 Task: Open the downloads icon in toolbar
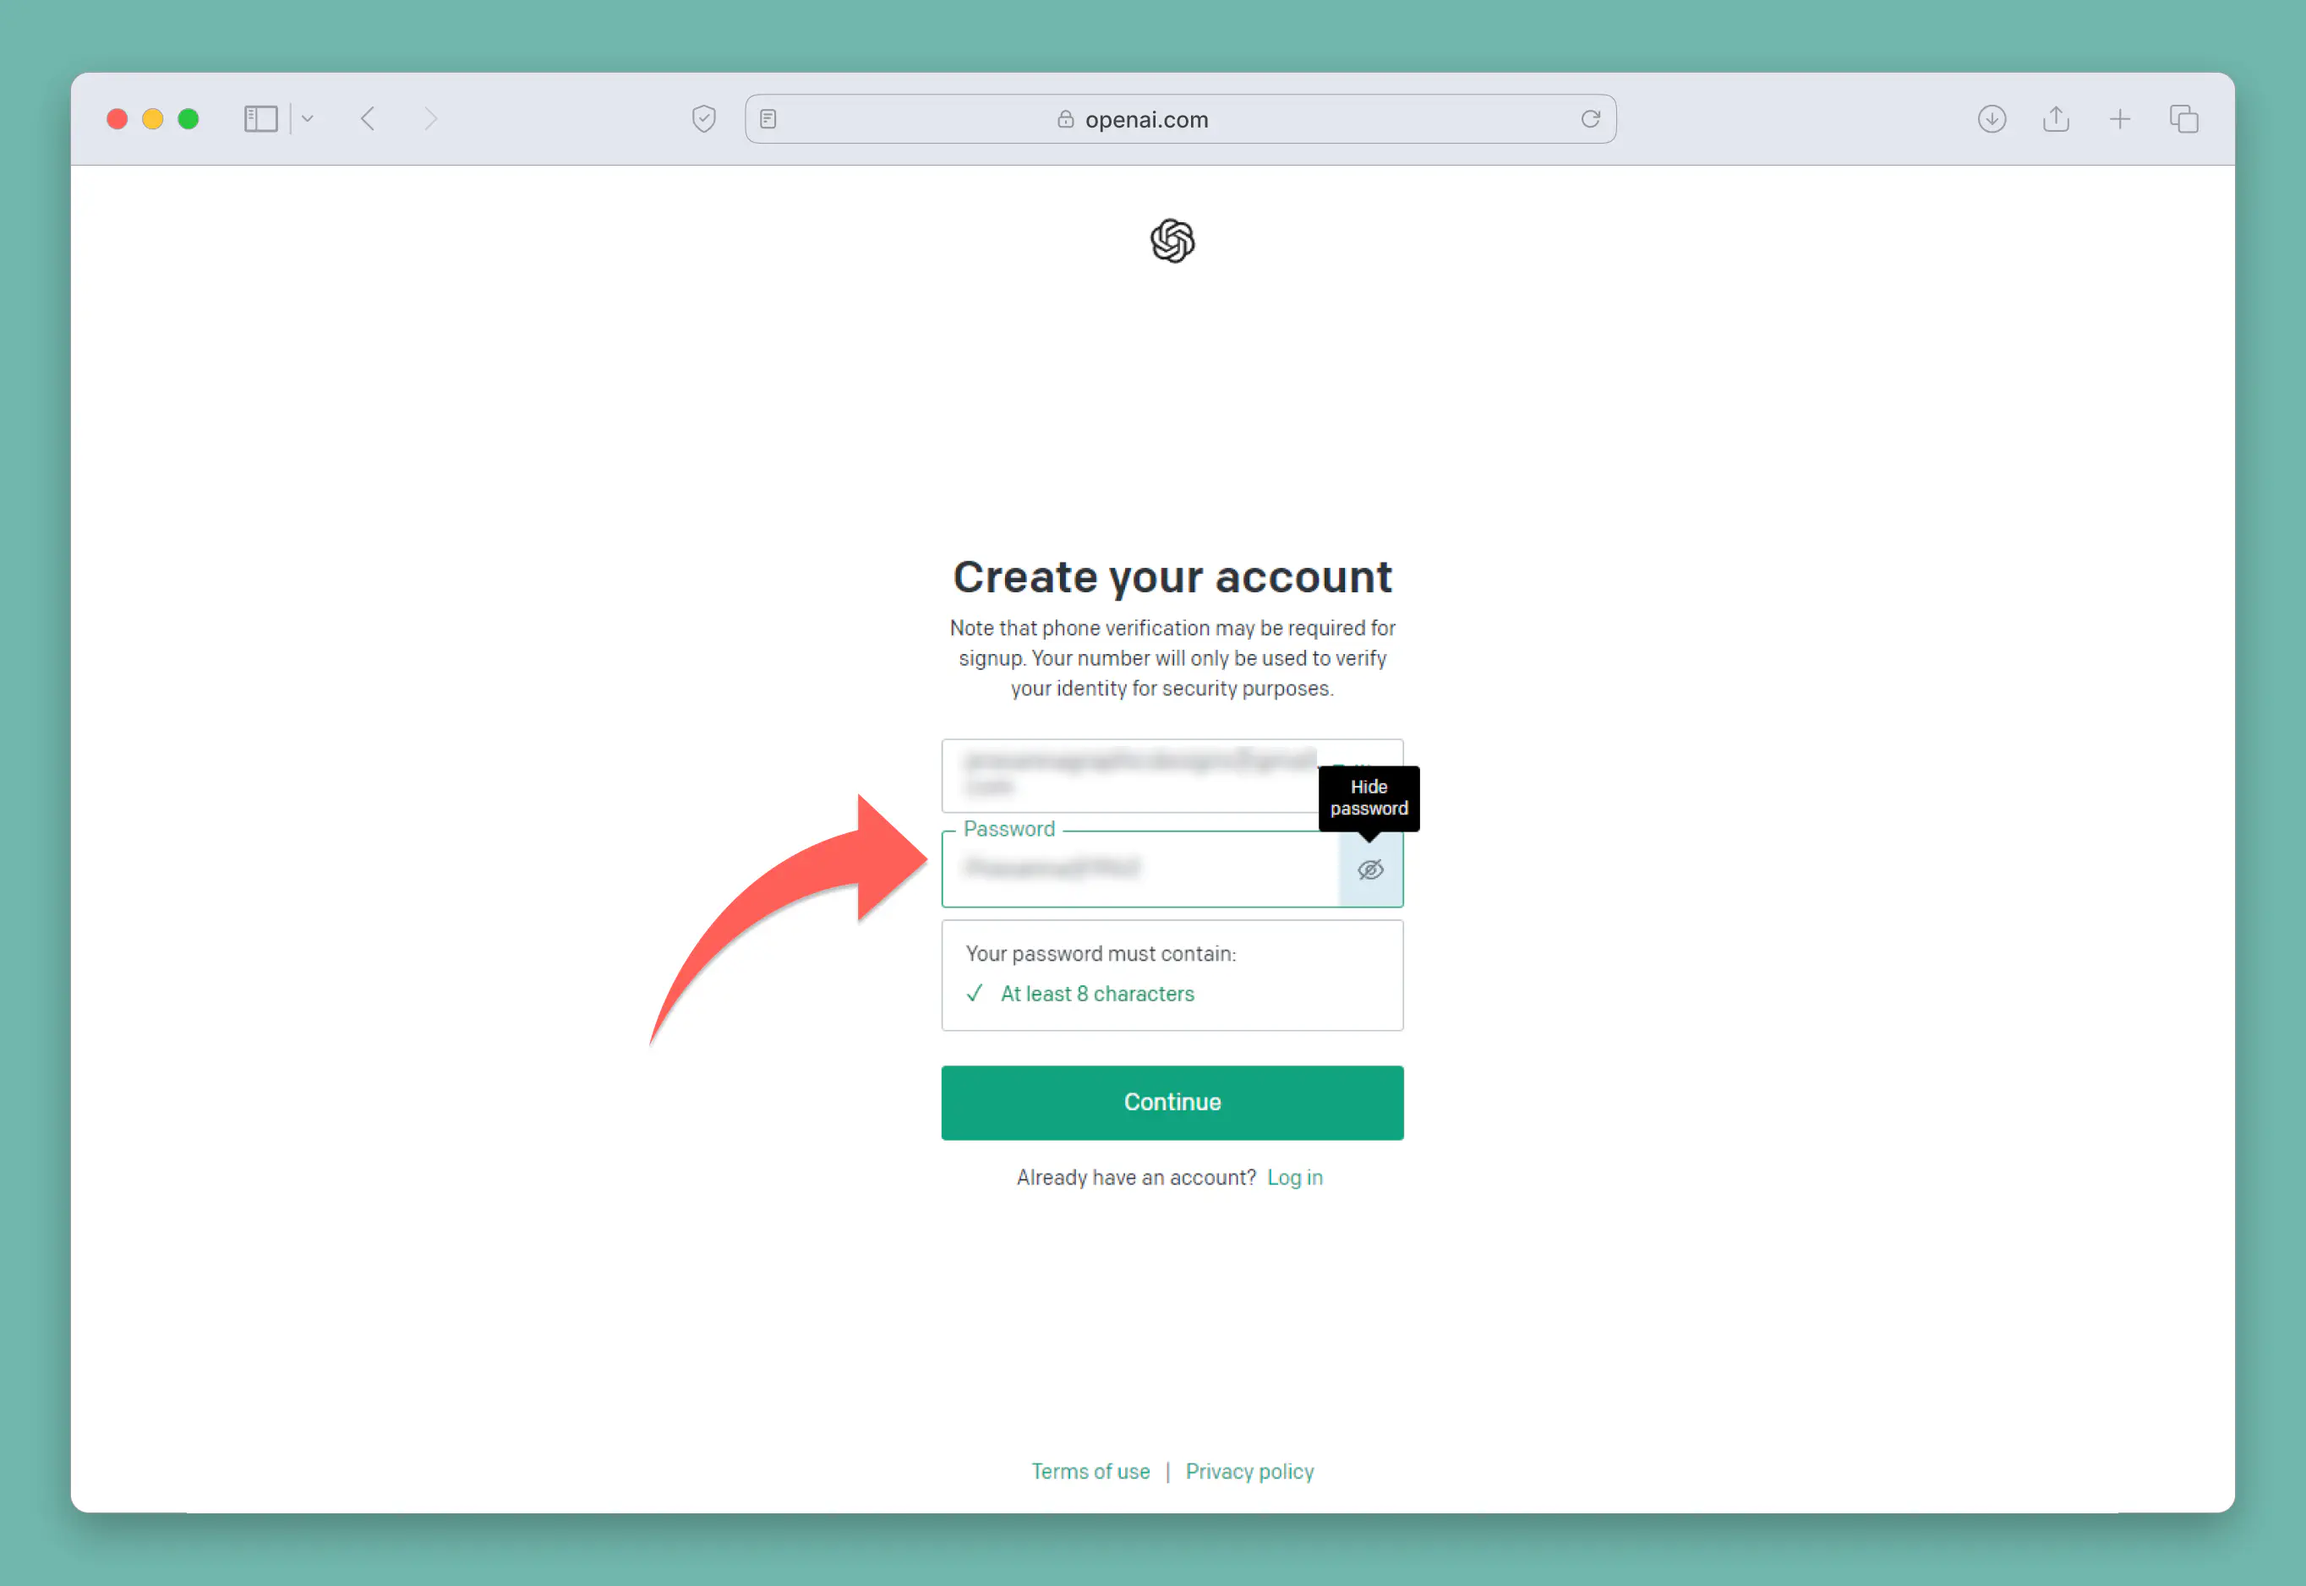click(x=1992, y=119)
